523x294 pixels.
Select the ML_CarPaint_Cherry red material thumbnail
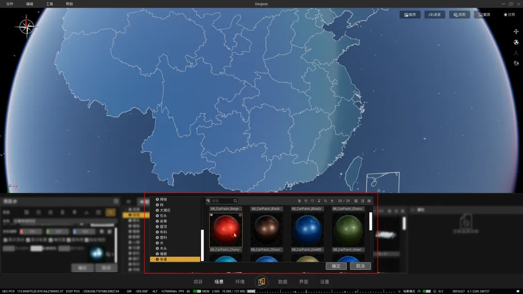point(226,230)
